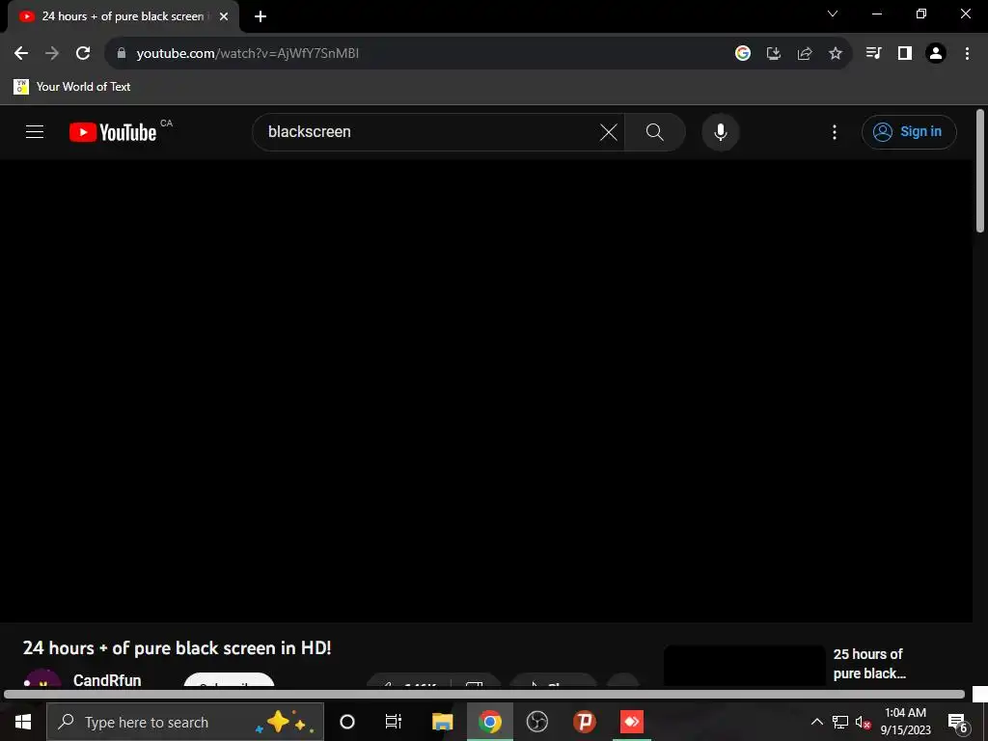Open OBS Studio from the taskbar

click(x=536, y=722)
